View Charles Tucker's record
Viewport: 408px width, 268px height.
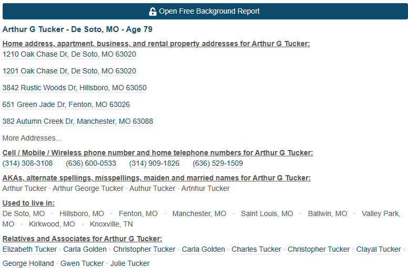pos(256,249)
